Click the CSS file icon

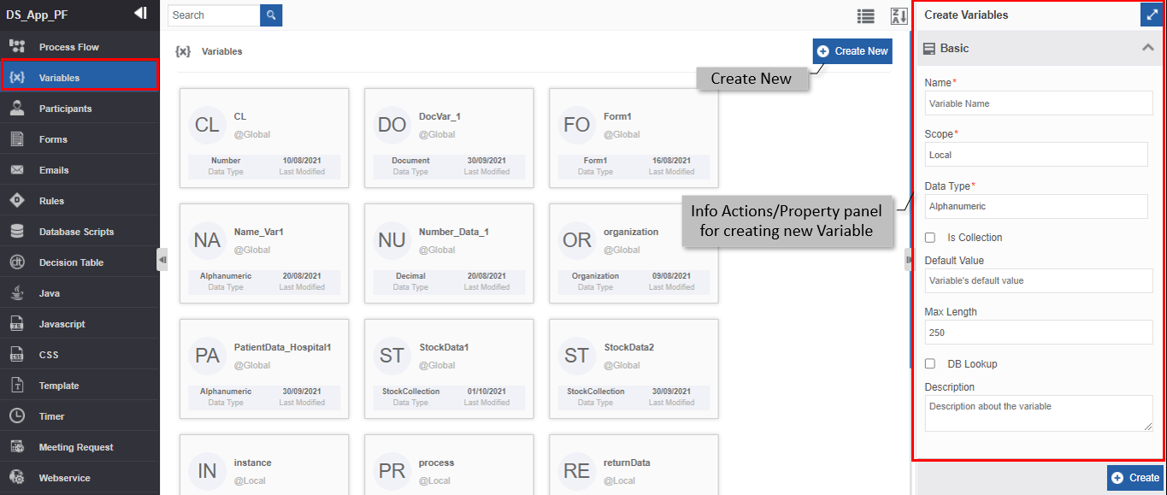pyautogui.click(x=17, y=355)
